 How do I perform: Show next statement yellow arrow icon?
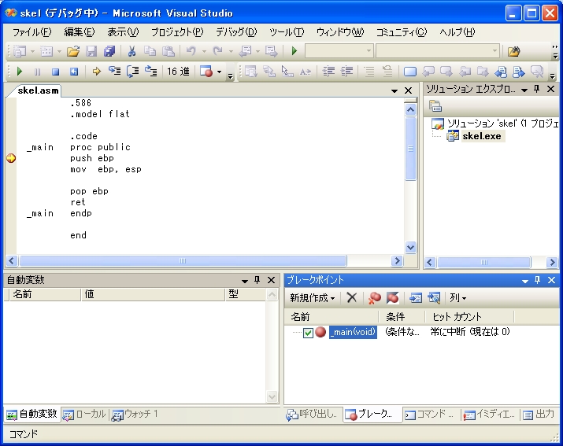tap(96, 72)
